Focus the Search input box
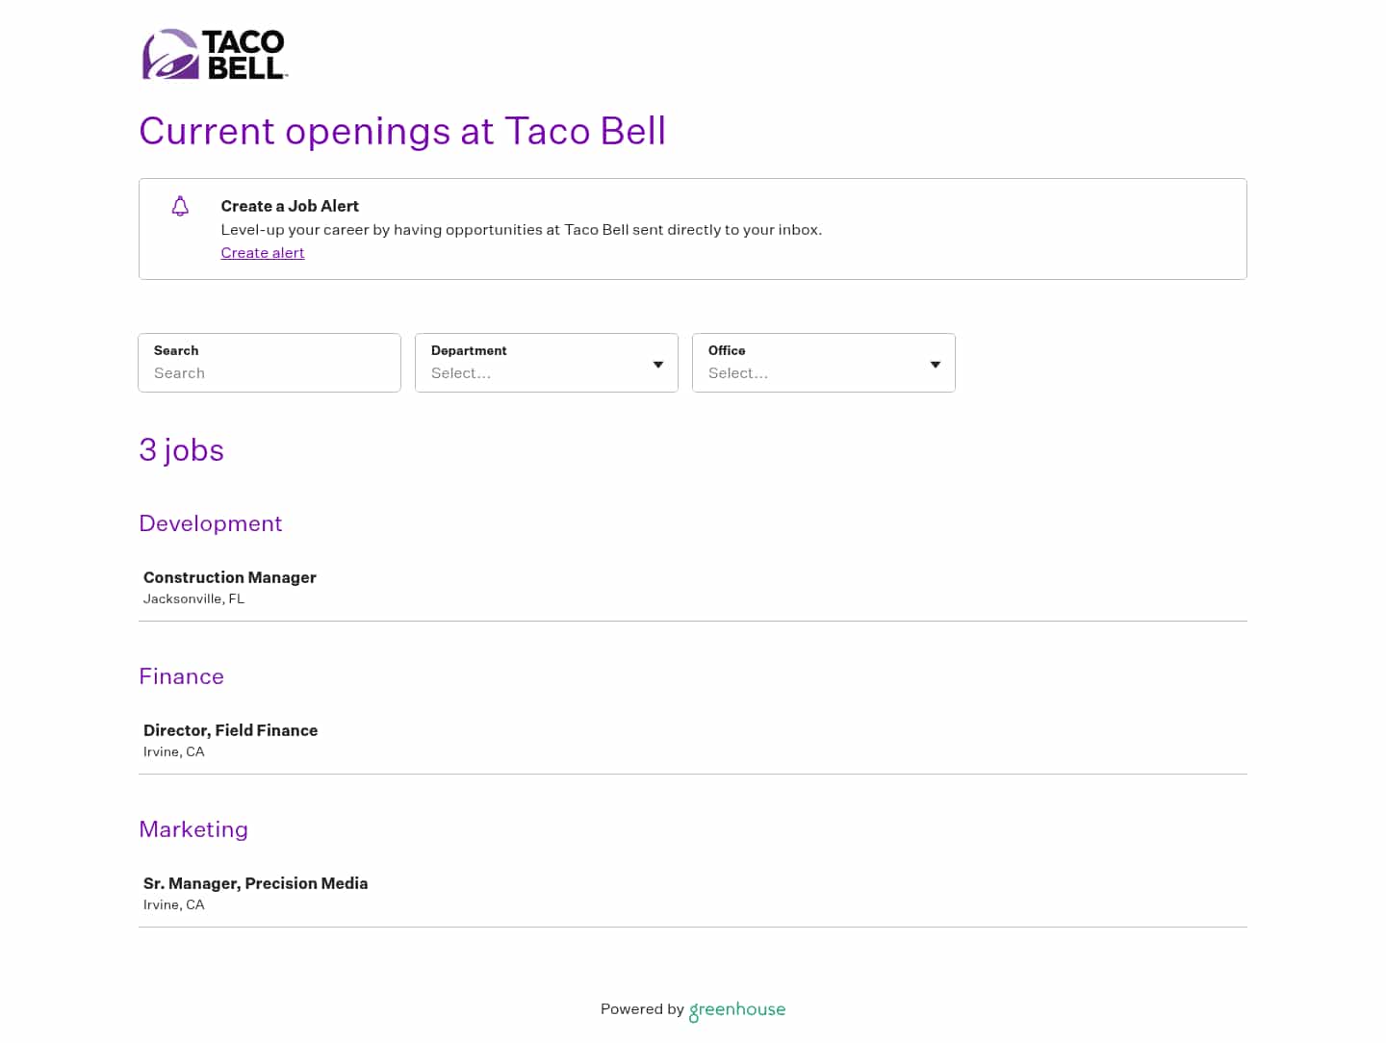This screenshot has height=1043, width=1386. (269, 372)
